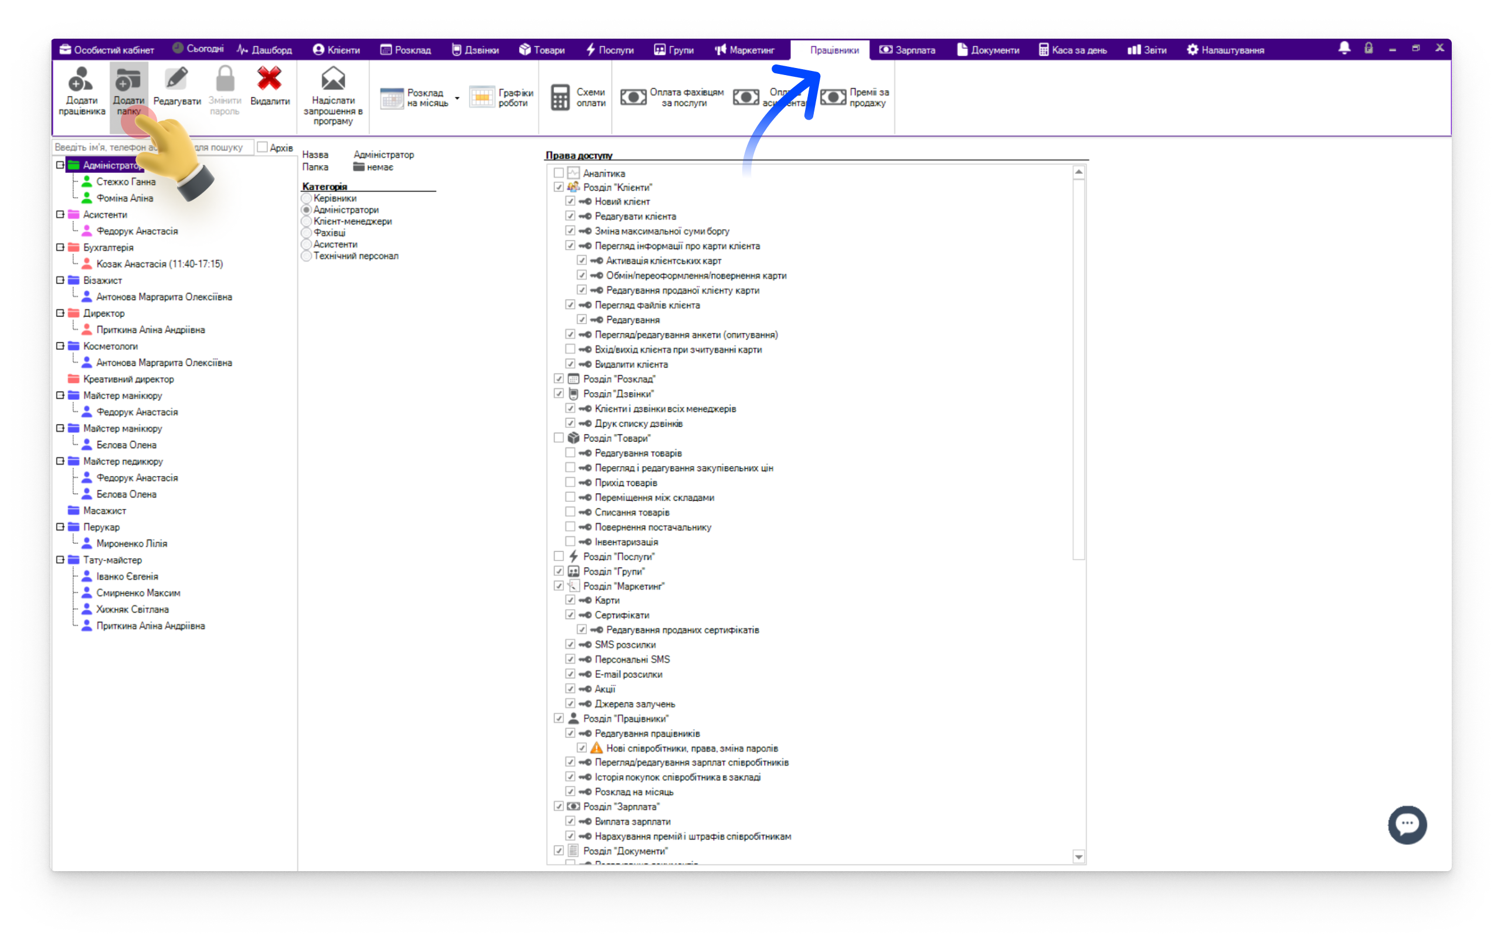Open payment schemes calculator icon
Screen dimensions: 1501x938
tap(560, 97)
